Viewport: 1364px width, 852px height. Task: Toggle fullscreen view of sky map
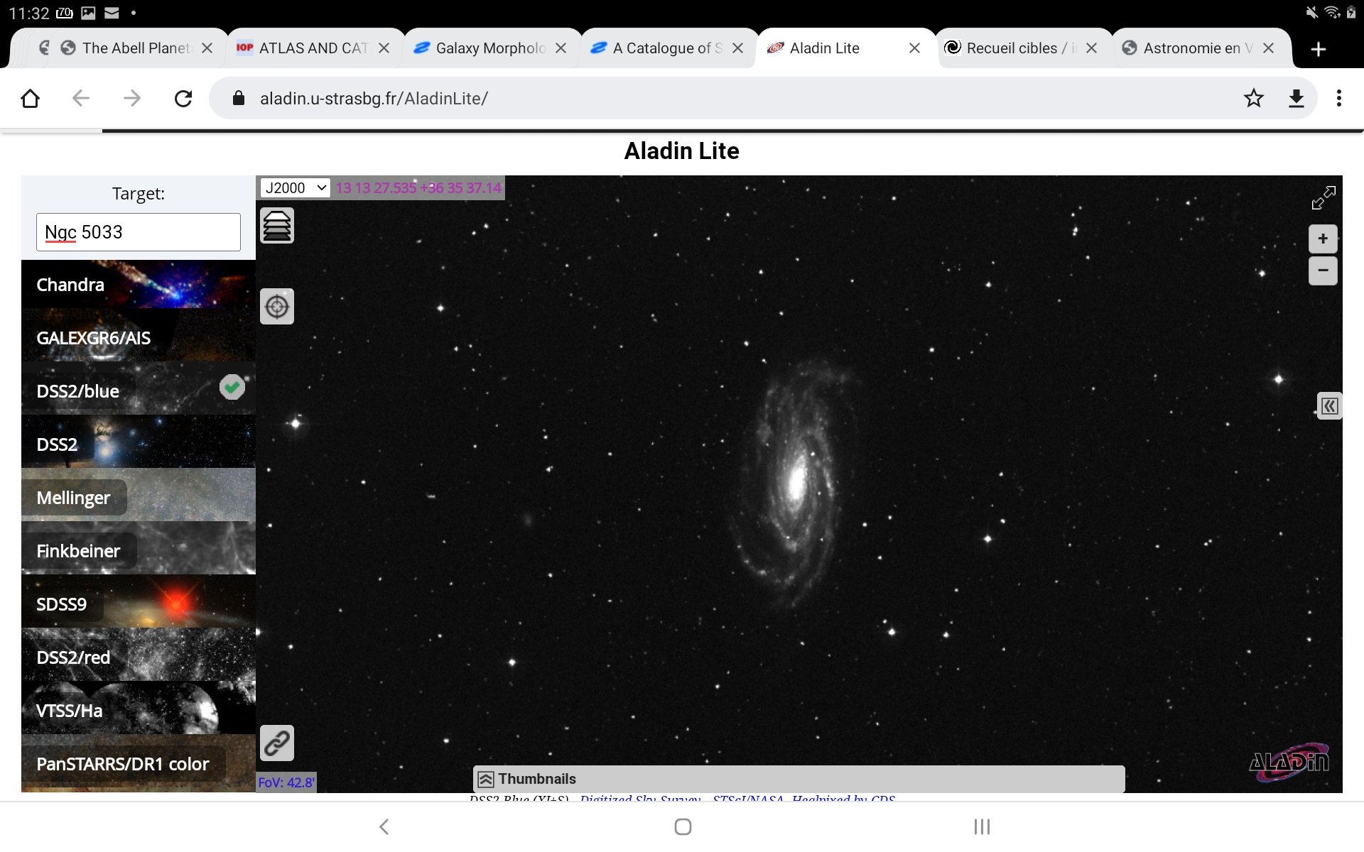coord(1323,198)
